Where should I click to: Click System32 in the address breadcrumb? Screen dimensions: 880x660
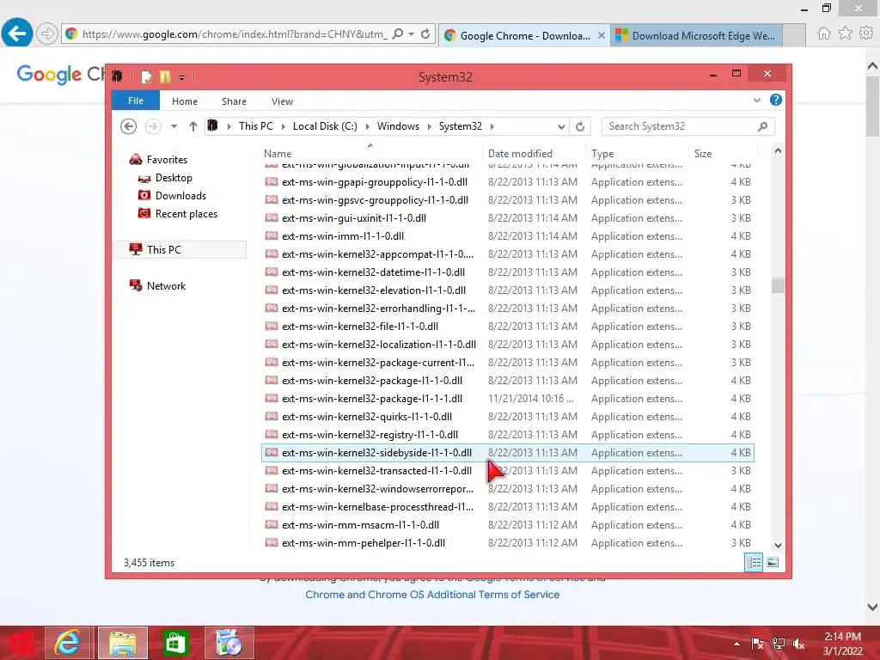(461, 126)
